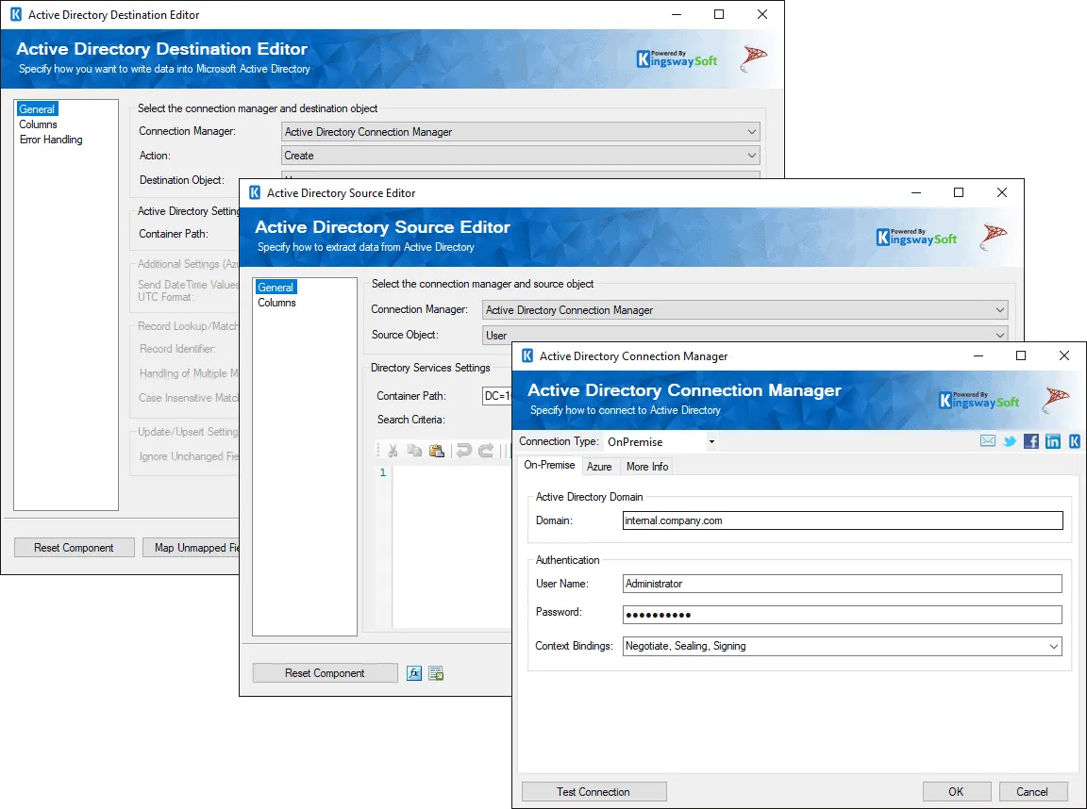The width and height of the screenshot is (1087, 809).
Task: Open the Twitter bird icon link
Action: (1010, 441)
